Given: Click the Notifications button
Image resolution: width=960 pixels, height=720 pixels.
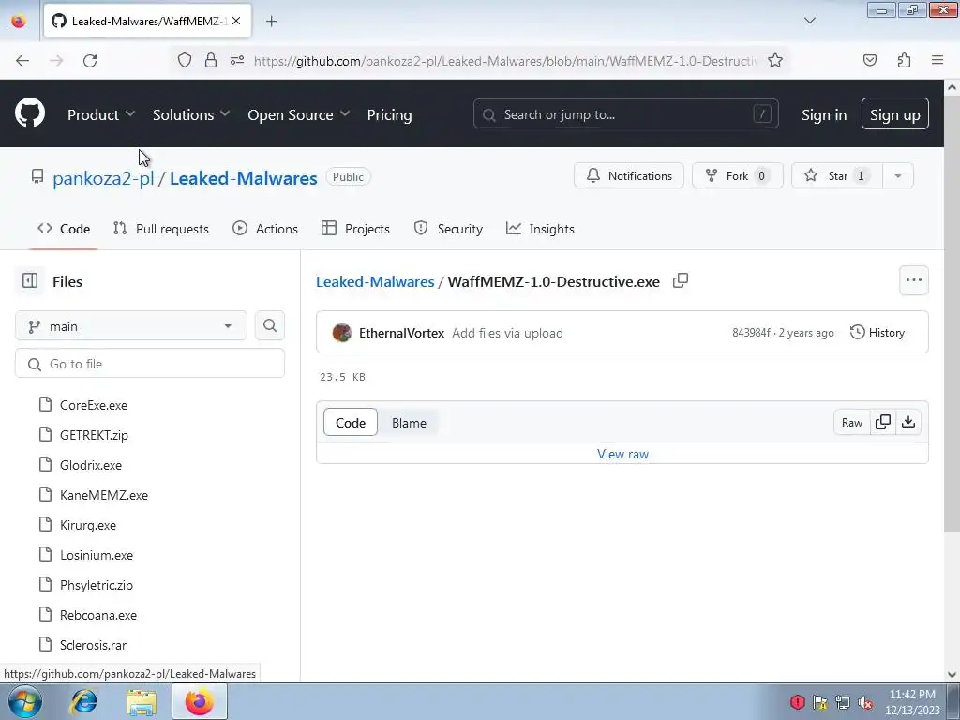Looking at the screenshot, I should tap(629, 175).
